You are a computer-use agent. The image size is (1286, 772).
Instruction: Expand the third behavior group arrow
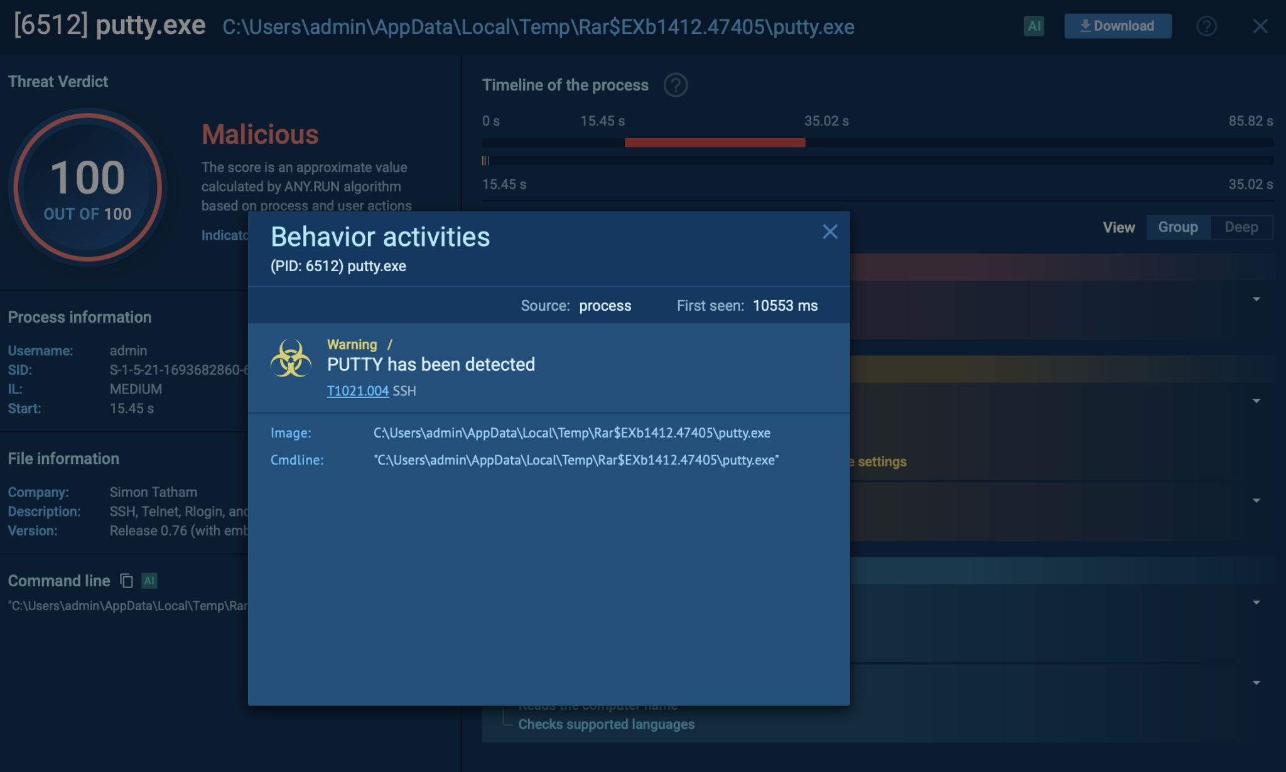pyautogui.click(x=1256, y=501)
